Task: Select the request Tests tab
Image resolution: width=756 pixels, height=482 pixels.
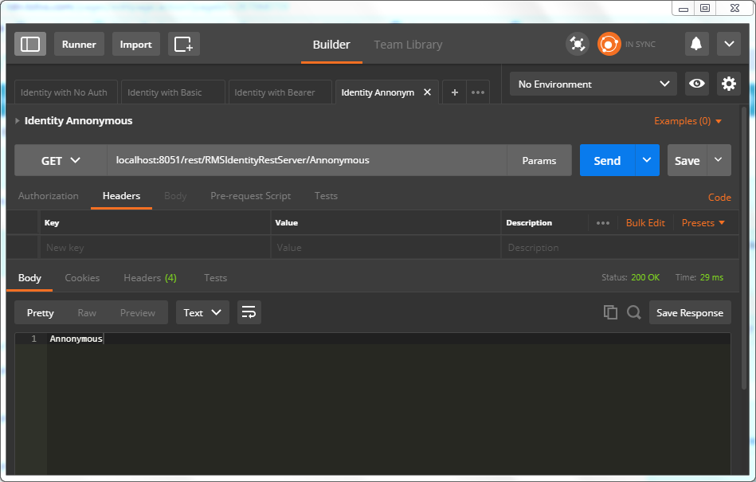Action: [x=326, y=196]
